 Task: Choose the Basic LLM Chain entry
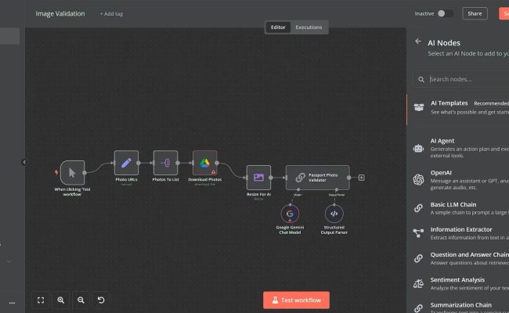click(x=458, y=208)
